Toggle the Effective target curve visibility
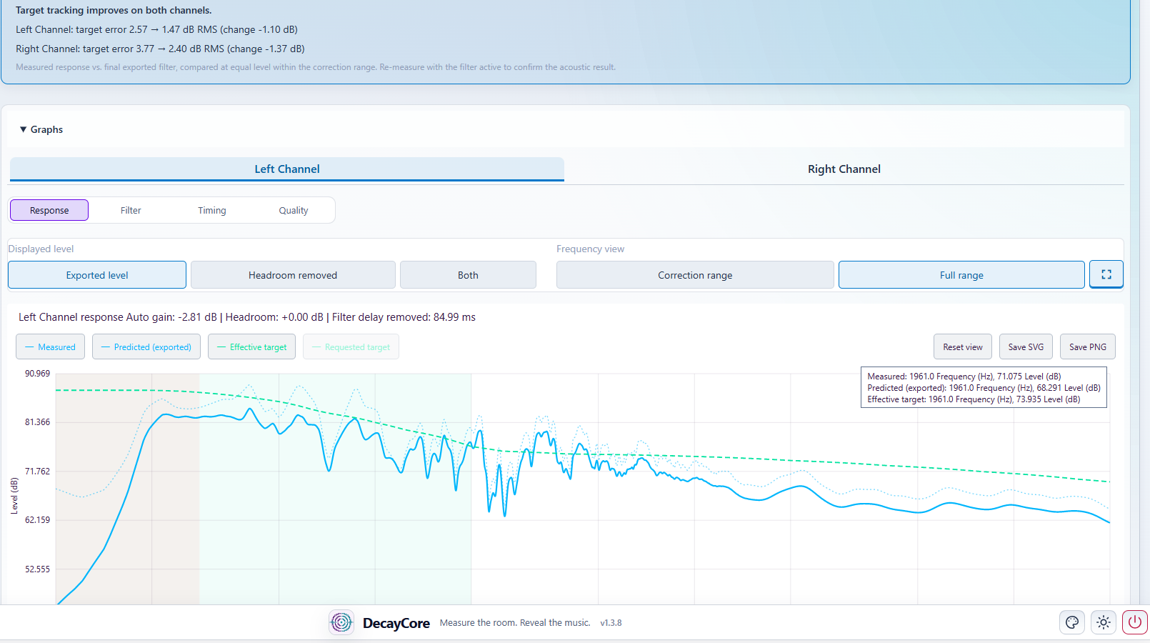Screen dimensions: 1150x643 pos(251,347)
